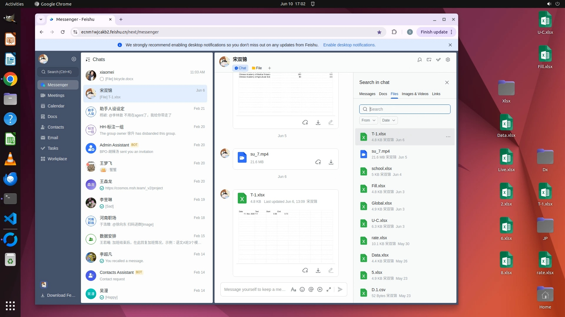Click the send message arrow icon
The height and width of the screenshot is (317, 565).
[x=340, y=289]
